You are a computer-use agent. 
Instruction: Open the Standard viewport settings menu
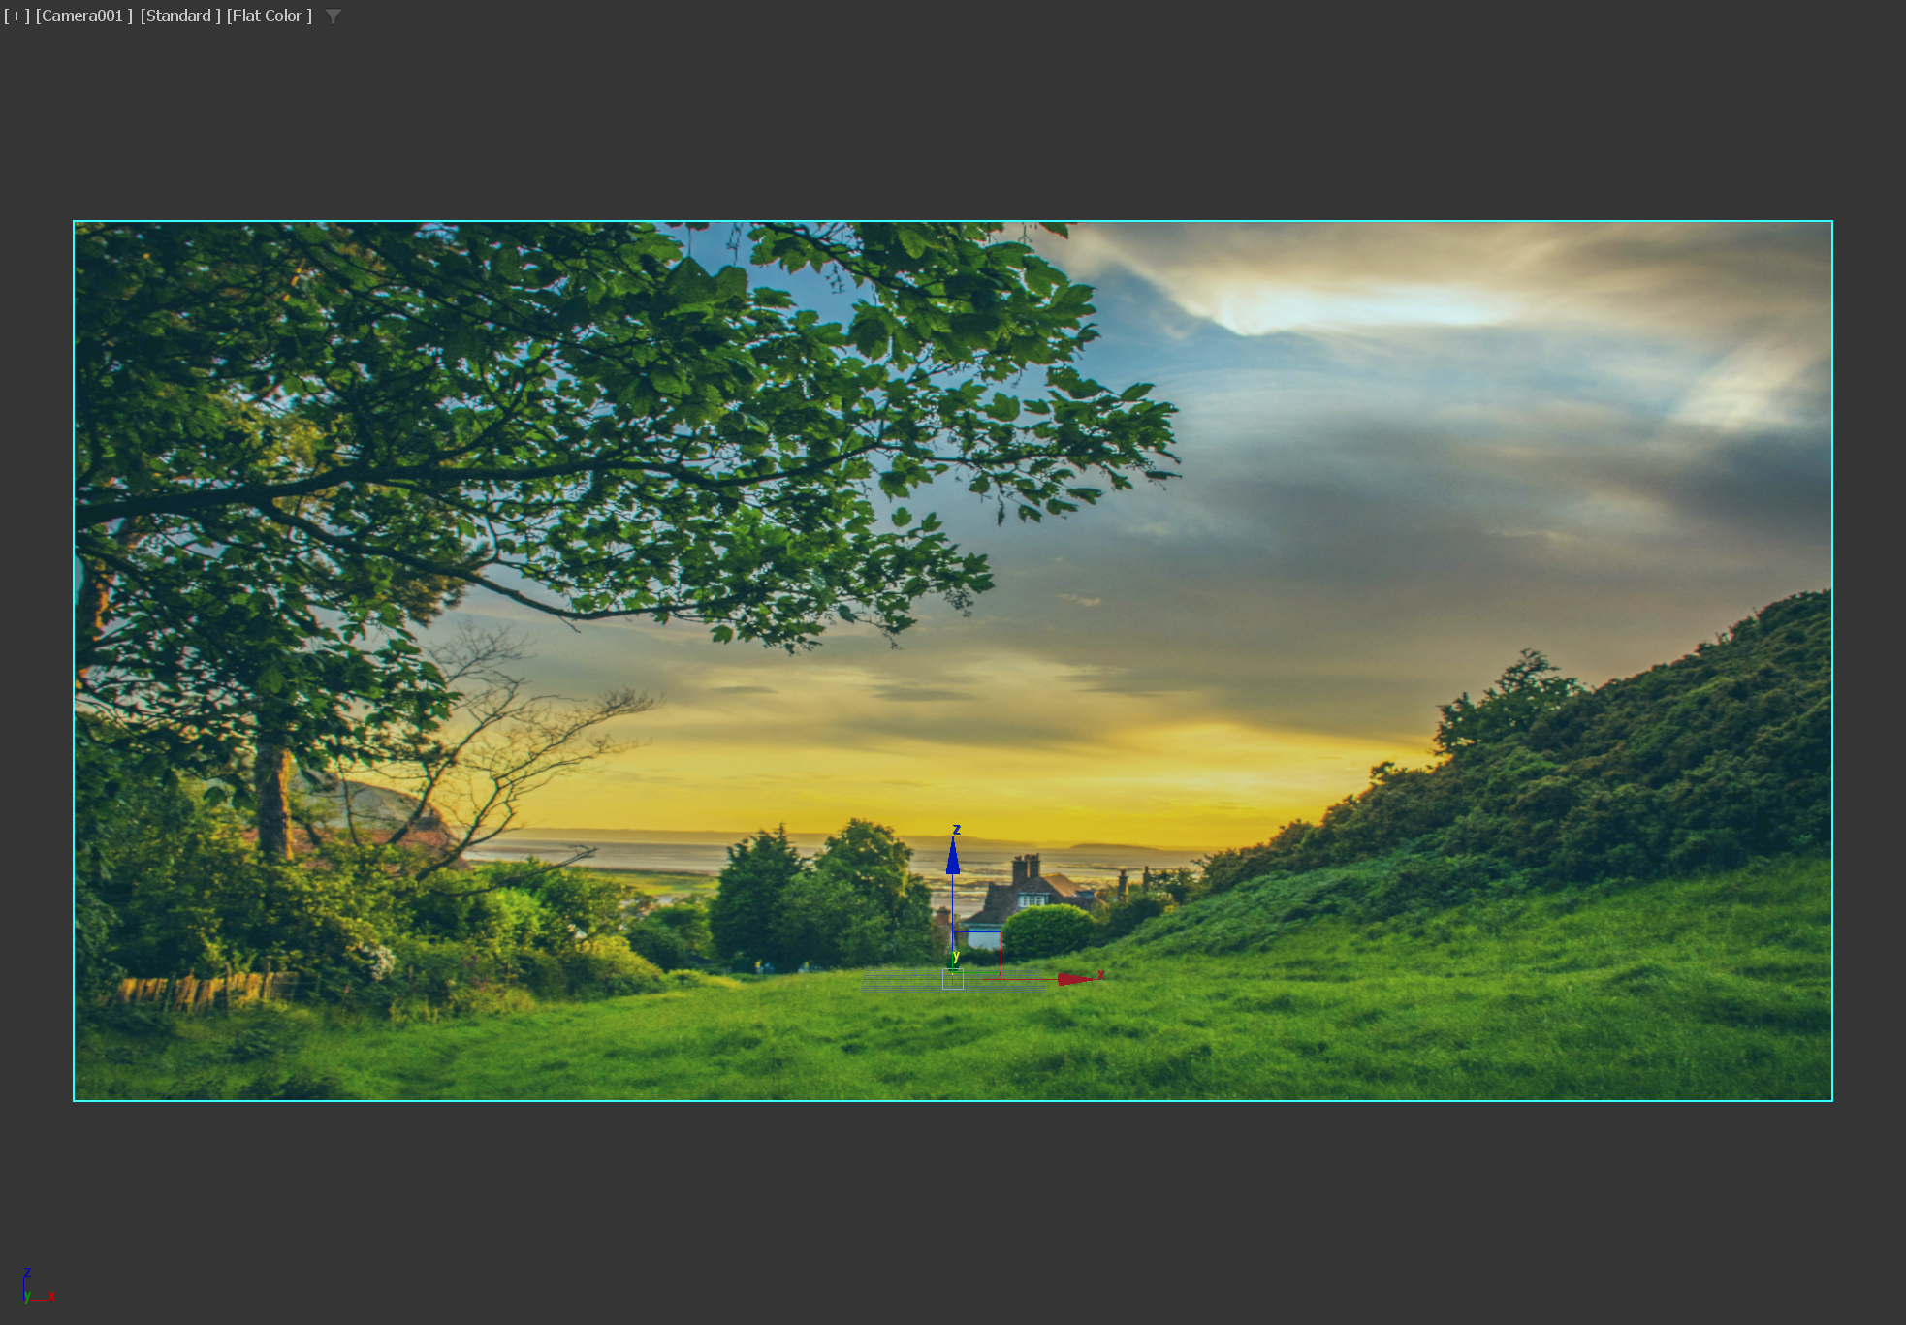(180, 16)
